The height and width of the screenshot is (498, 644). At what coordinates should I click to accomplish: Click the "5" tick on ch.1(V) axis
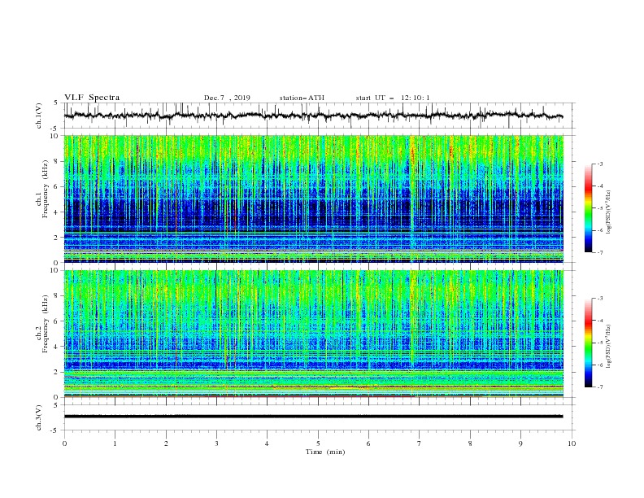point(56,103)
